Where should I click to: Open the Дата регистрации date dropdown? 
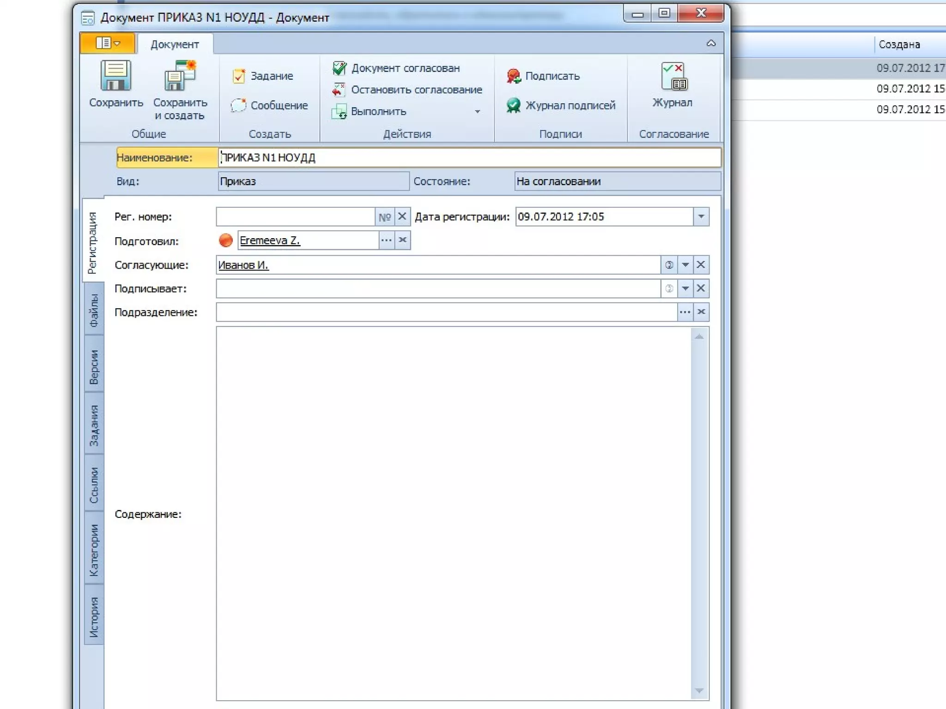click(701, 217)
